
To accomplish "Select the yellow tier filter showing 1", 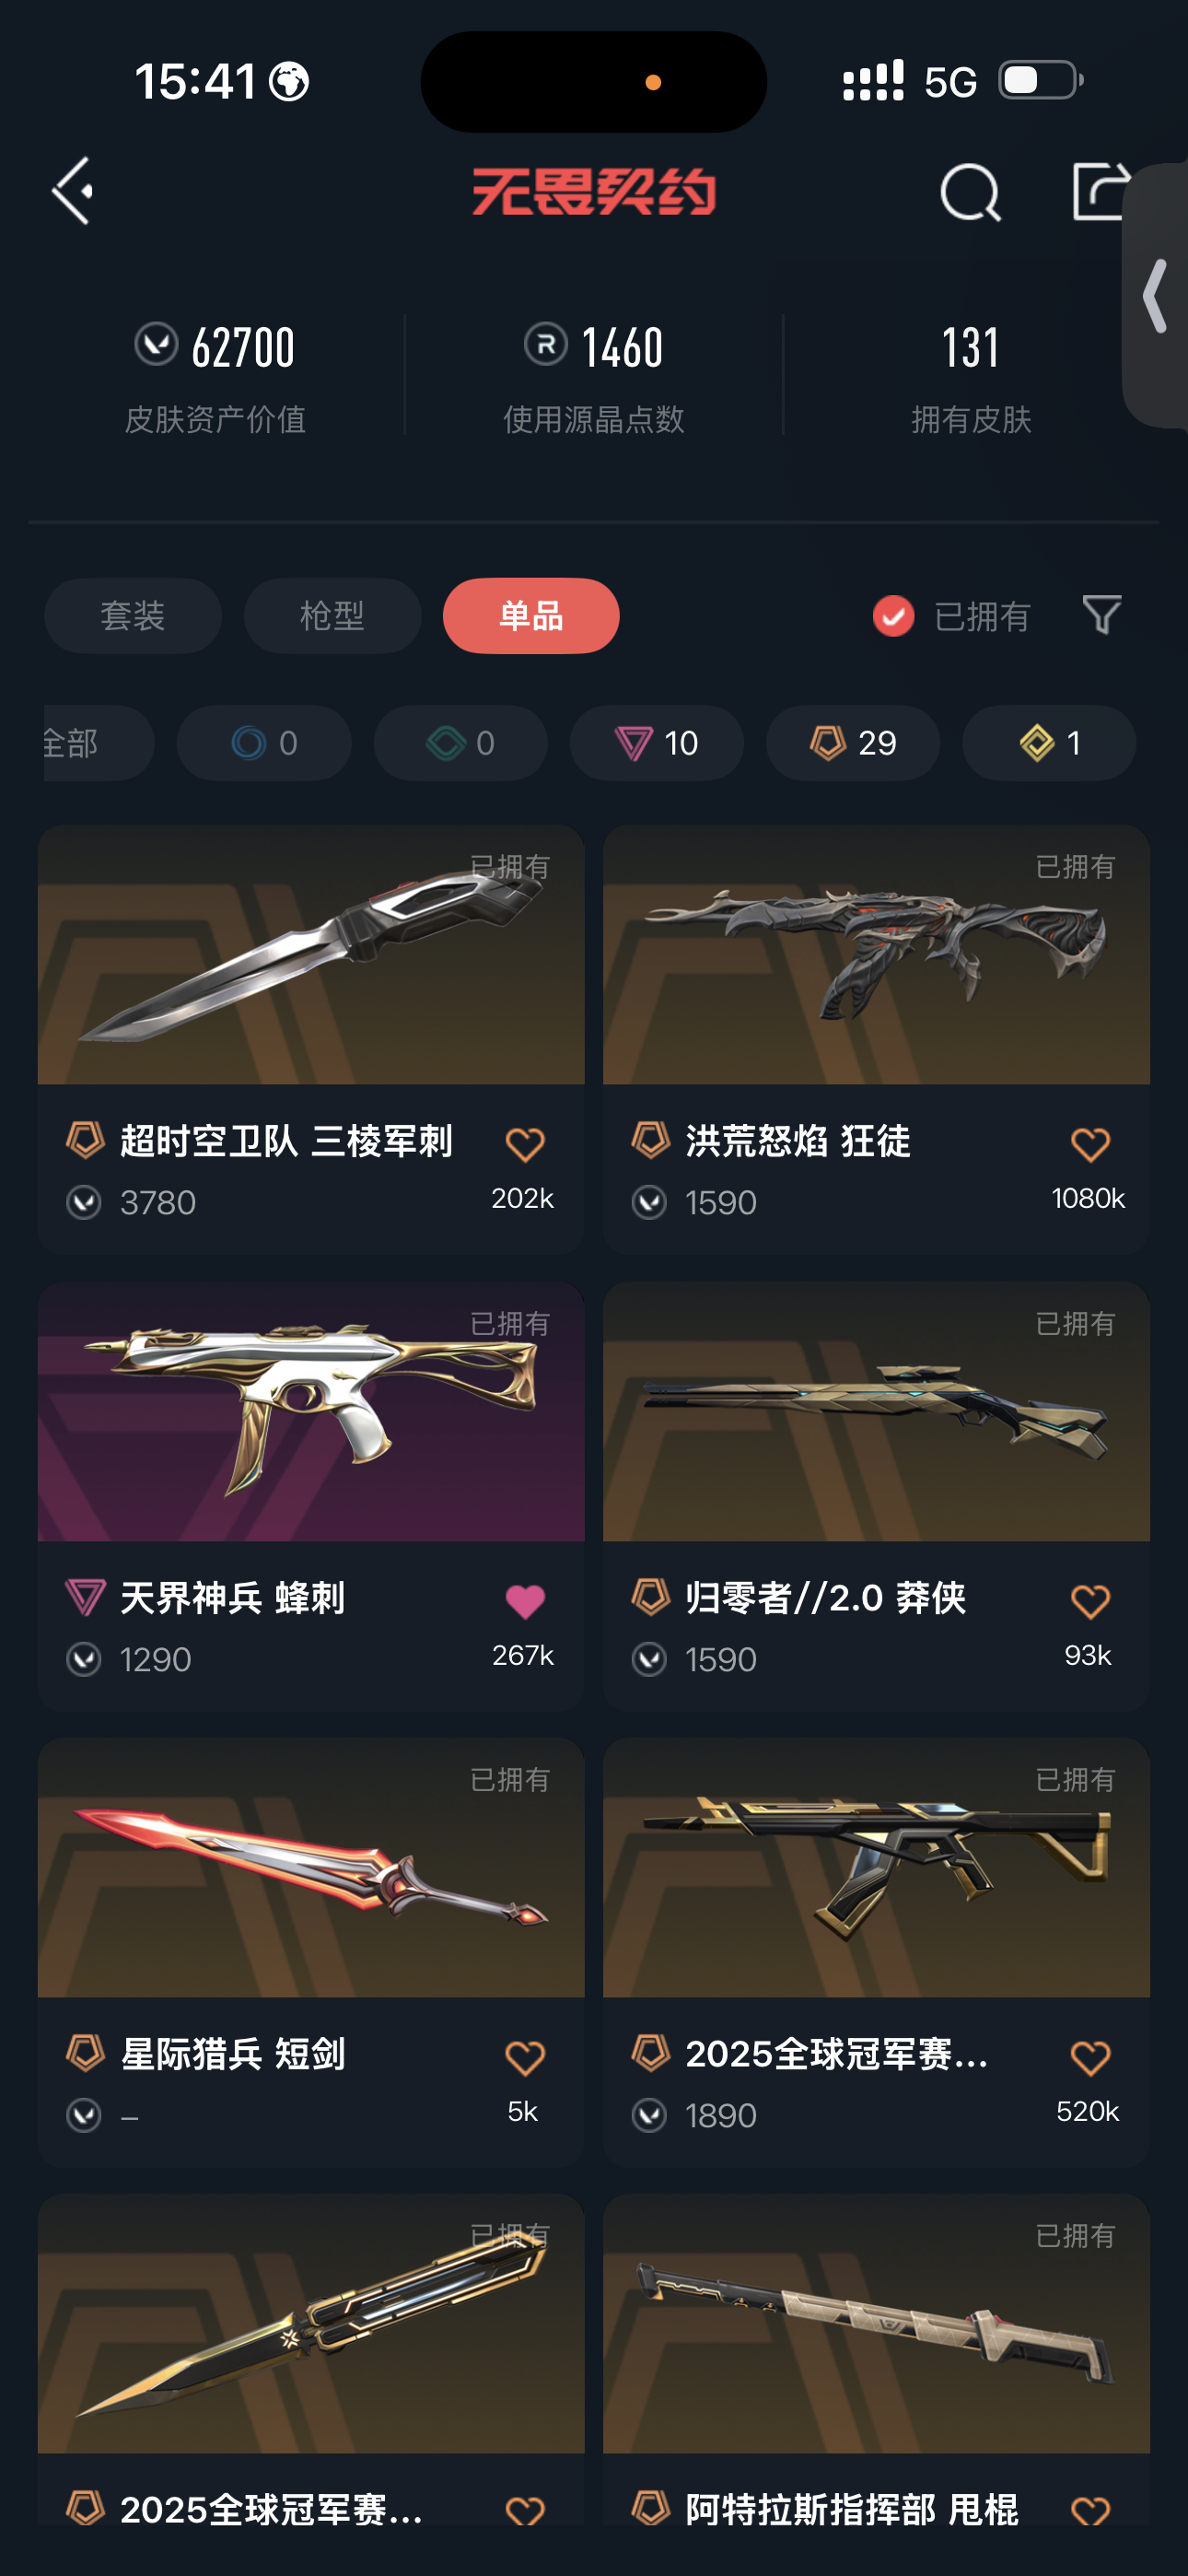I will click(1049, 743).
